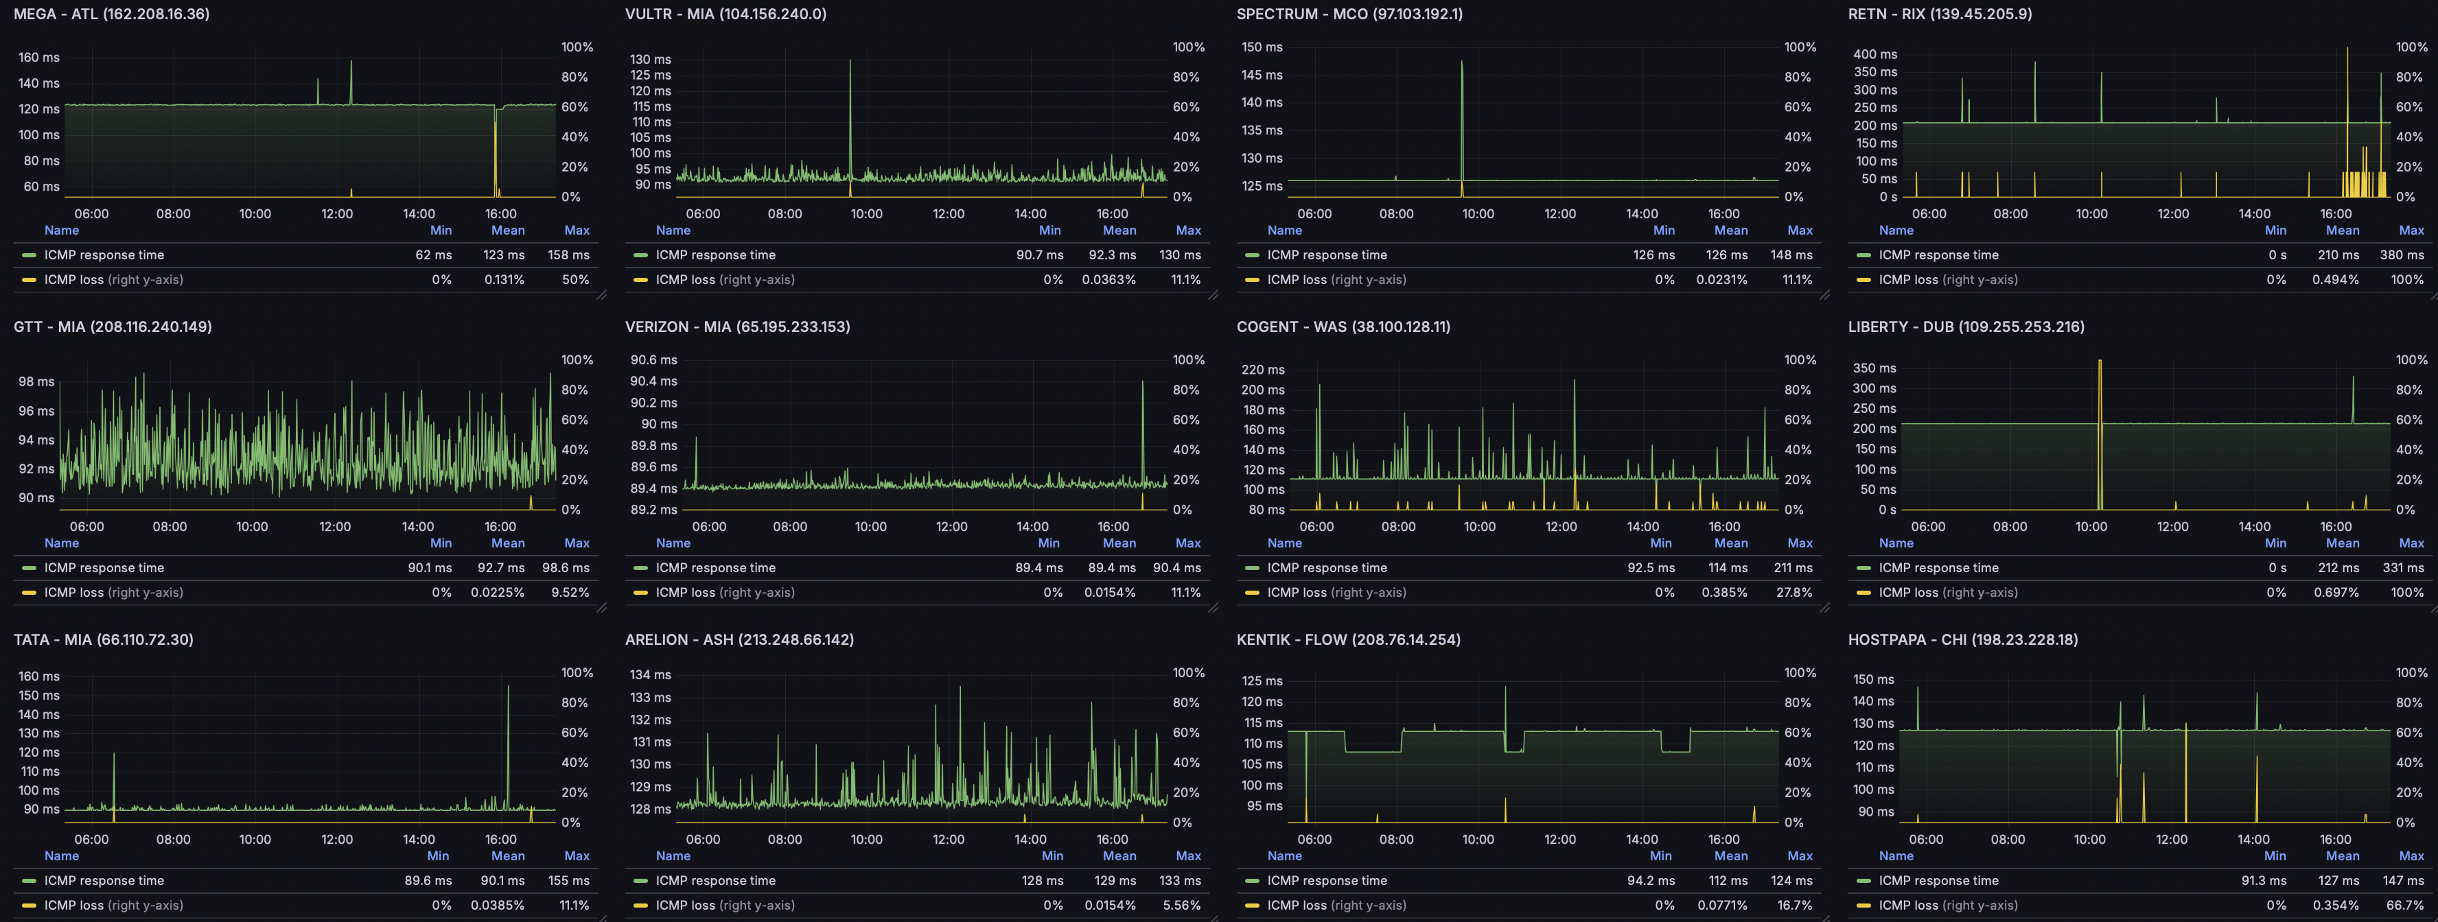The height and width of the screenshot is (922, 2438).
Task: Click resize handle of VERIZON - MIA panel
Action: 1214,608
